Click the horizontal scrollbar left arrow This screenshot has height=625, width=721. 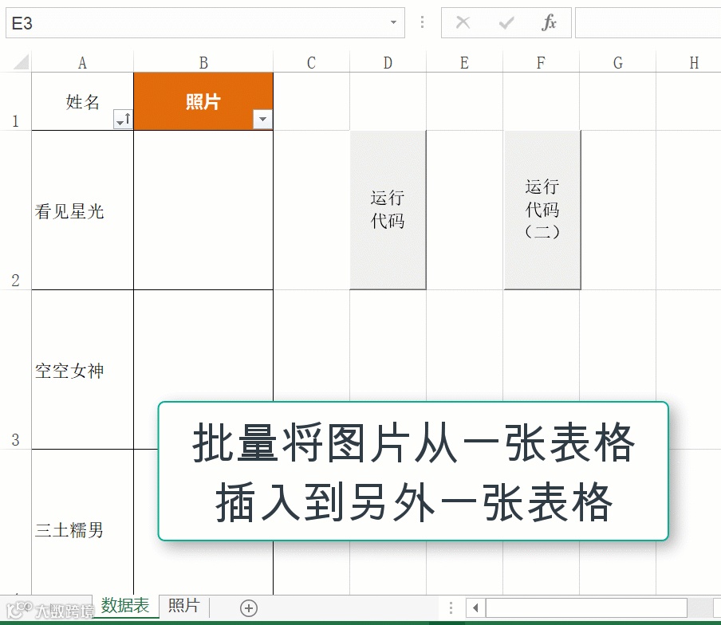coord(475,608)
